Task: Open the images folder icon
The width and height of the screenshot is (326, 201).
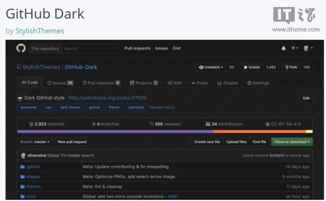Action: tap(22, 177)
